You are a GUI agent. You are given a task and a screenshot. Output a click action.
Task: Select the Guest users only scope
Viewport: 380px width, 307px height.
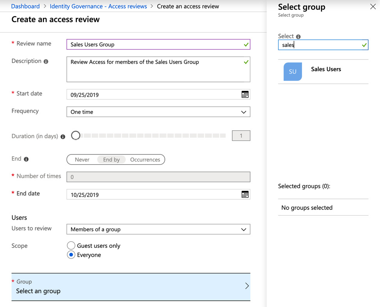pos(71,246)
